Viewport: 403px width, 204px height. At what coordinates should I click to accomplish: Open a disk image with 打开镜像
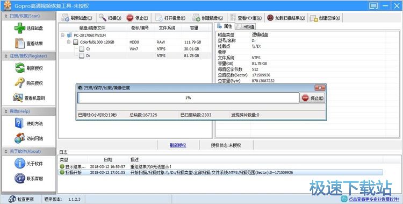point(170,18)
